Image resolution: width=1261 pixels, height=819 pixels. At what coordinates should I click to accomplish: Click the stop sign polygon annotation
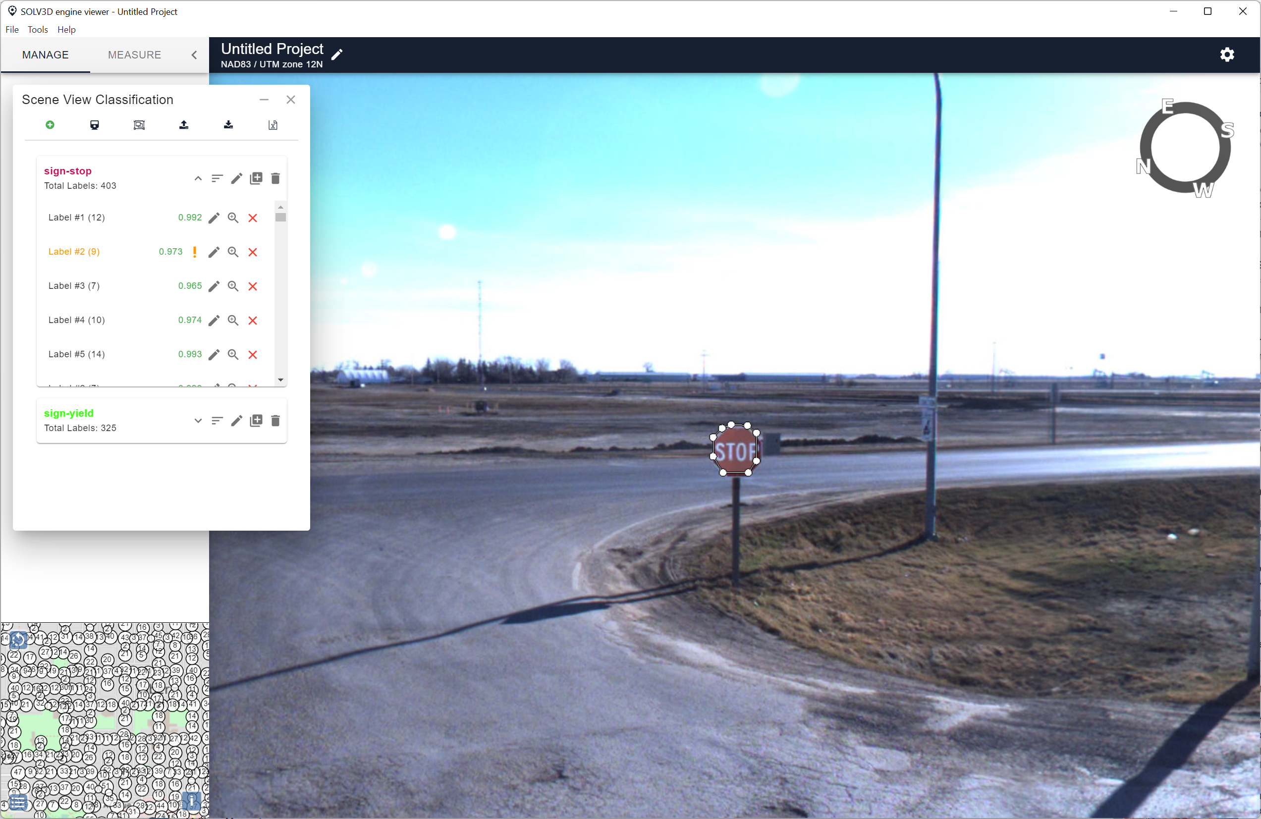[735, 450]
